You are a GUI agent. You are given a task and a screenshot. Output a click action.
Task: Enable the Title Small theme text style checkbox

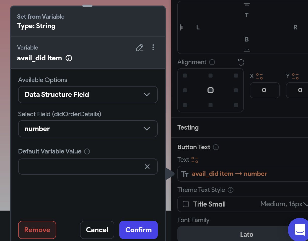[x=186, y=204]
